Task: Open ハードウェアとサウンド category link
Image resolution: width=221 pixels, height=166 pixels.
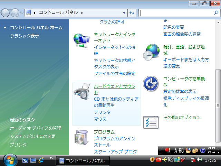Action: tap(115, 90)
